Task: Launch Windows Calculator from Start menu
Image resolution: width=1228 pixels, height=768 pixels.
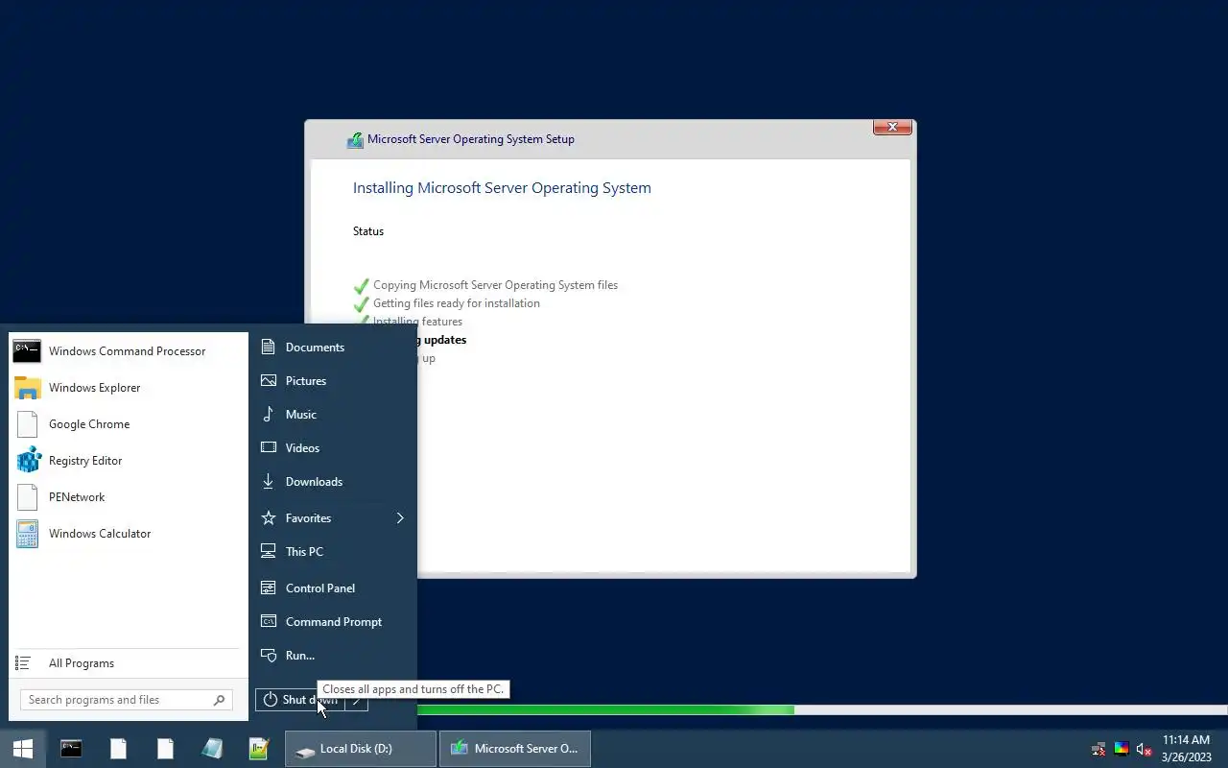Action: 129,534
